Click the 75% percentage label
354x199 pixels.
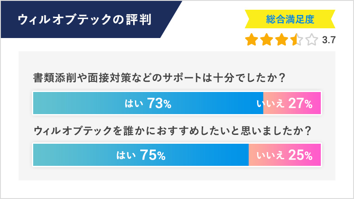153,155
